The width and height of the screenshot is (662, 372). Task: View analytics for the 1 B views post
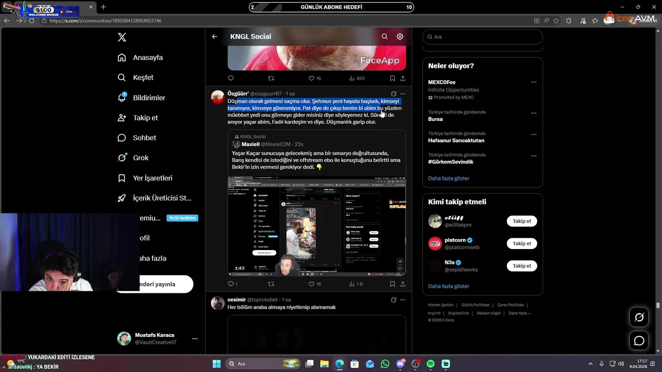point(356,284)
